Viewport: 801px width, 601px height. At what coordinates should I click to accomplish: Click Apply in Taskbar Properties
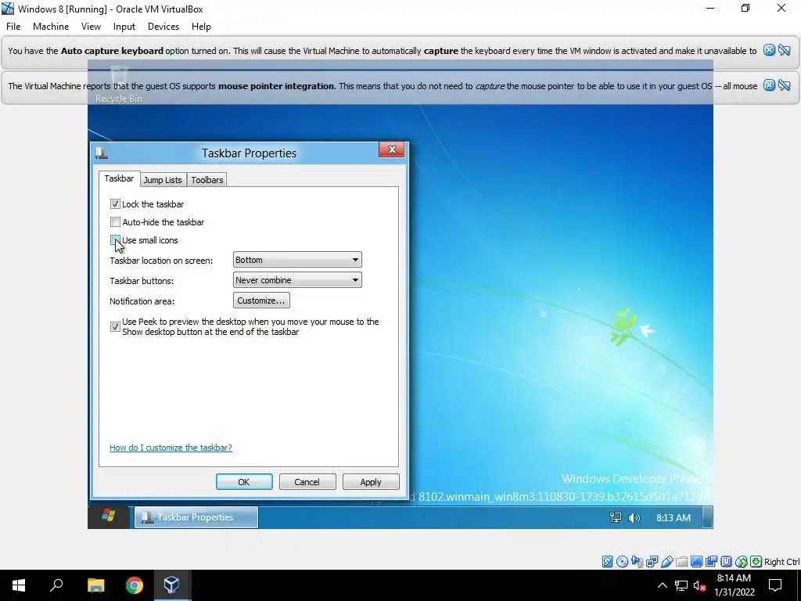point(370,482)
